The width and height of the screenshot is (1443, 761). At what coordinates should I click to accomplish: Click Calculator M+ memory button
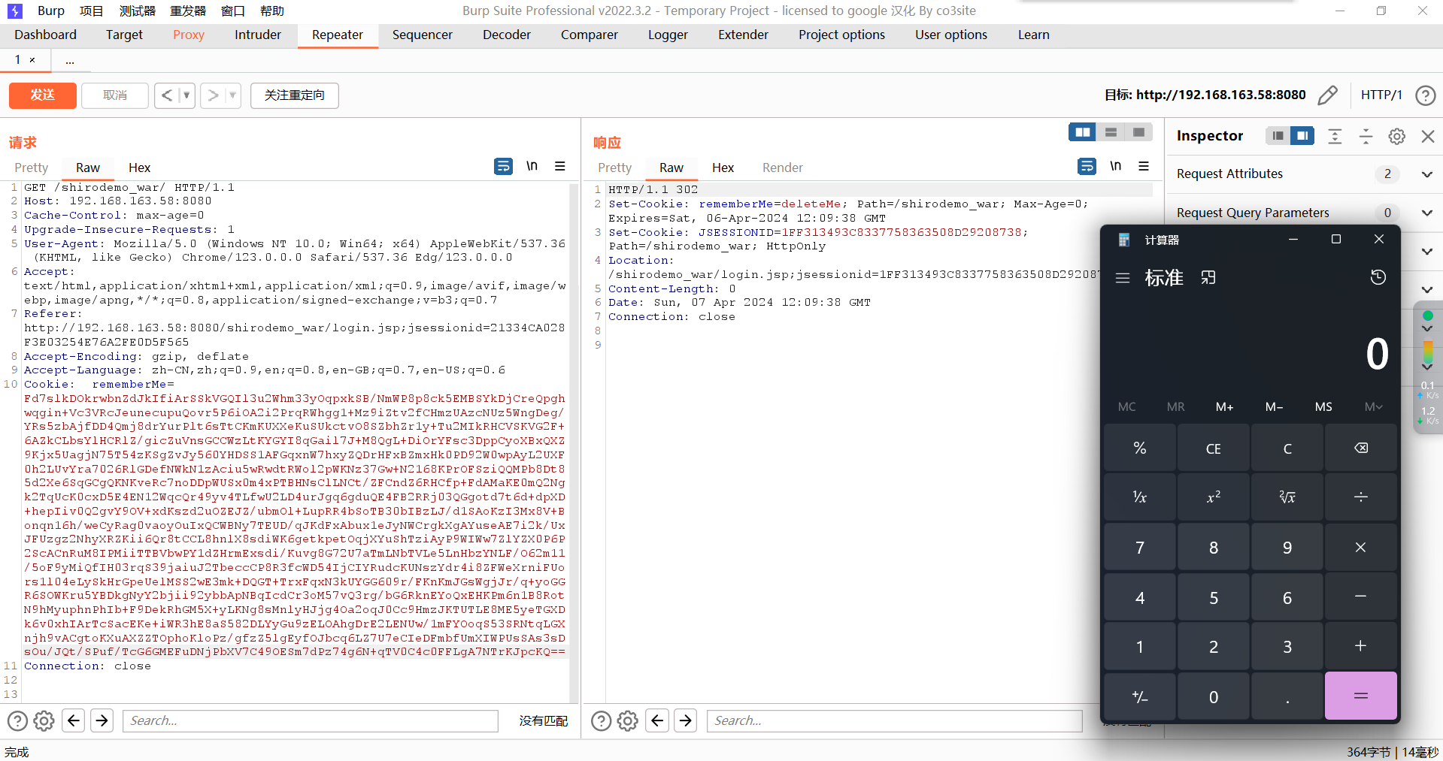(x=1225, y=406)
